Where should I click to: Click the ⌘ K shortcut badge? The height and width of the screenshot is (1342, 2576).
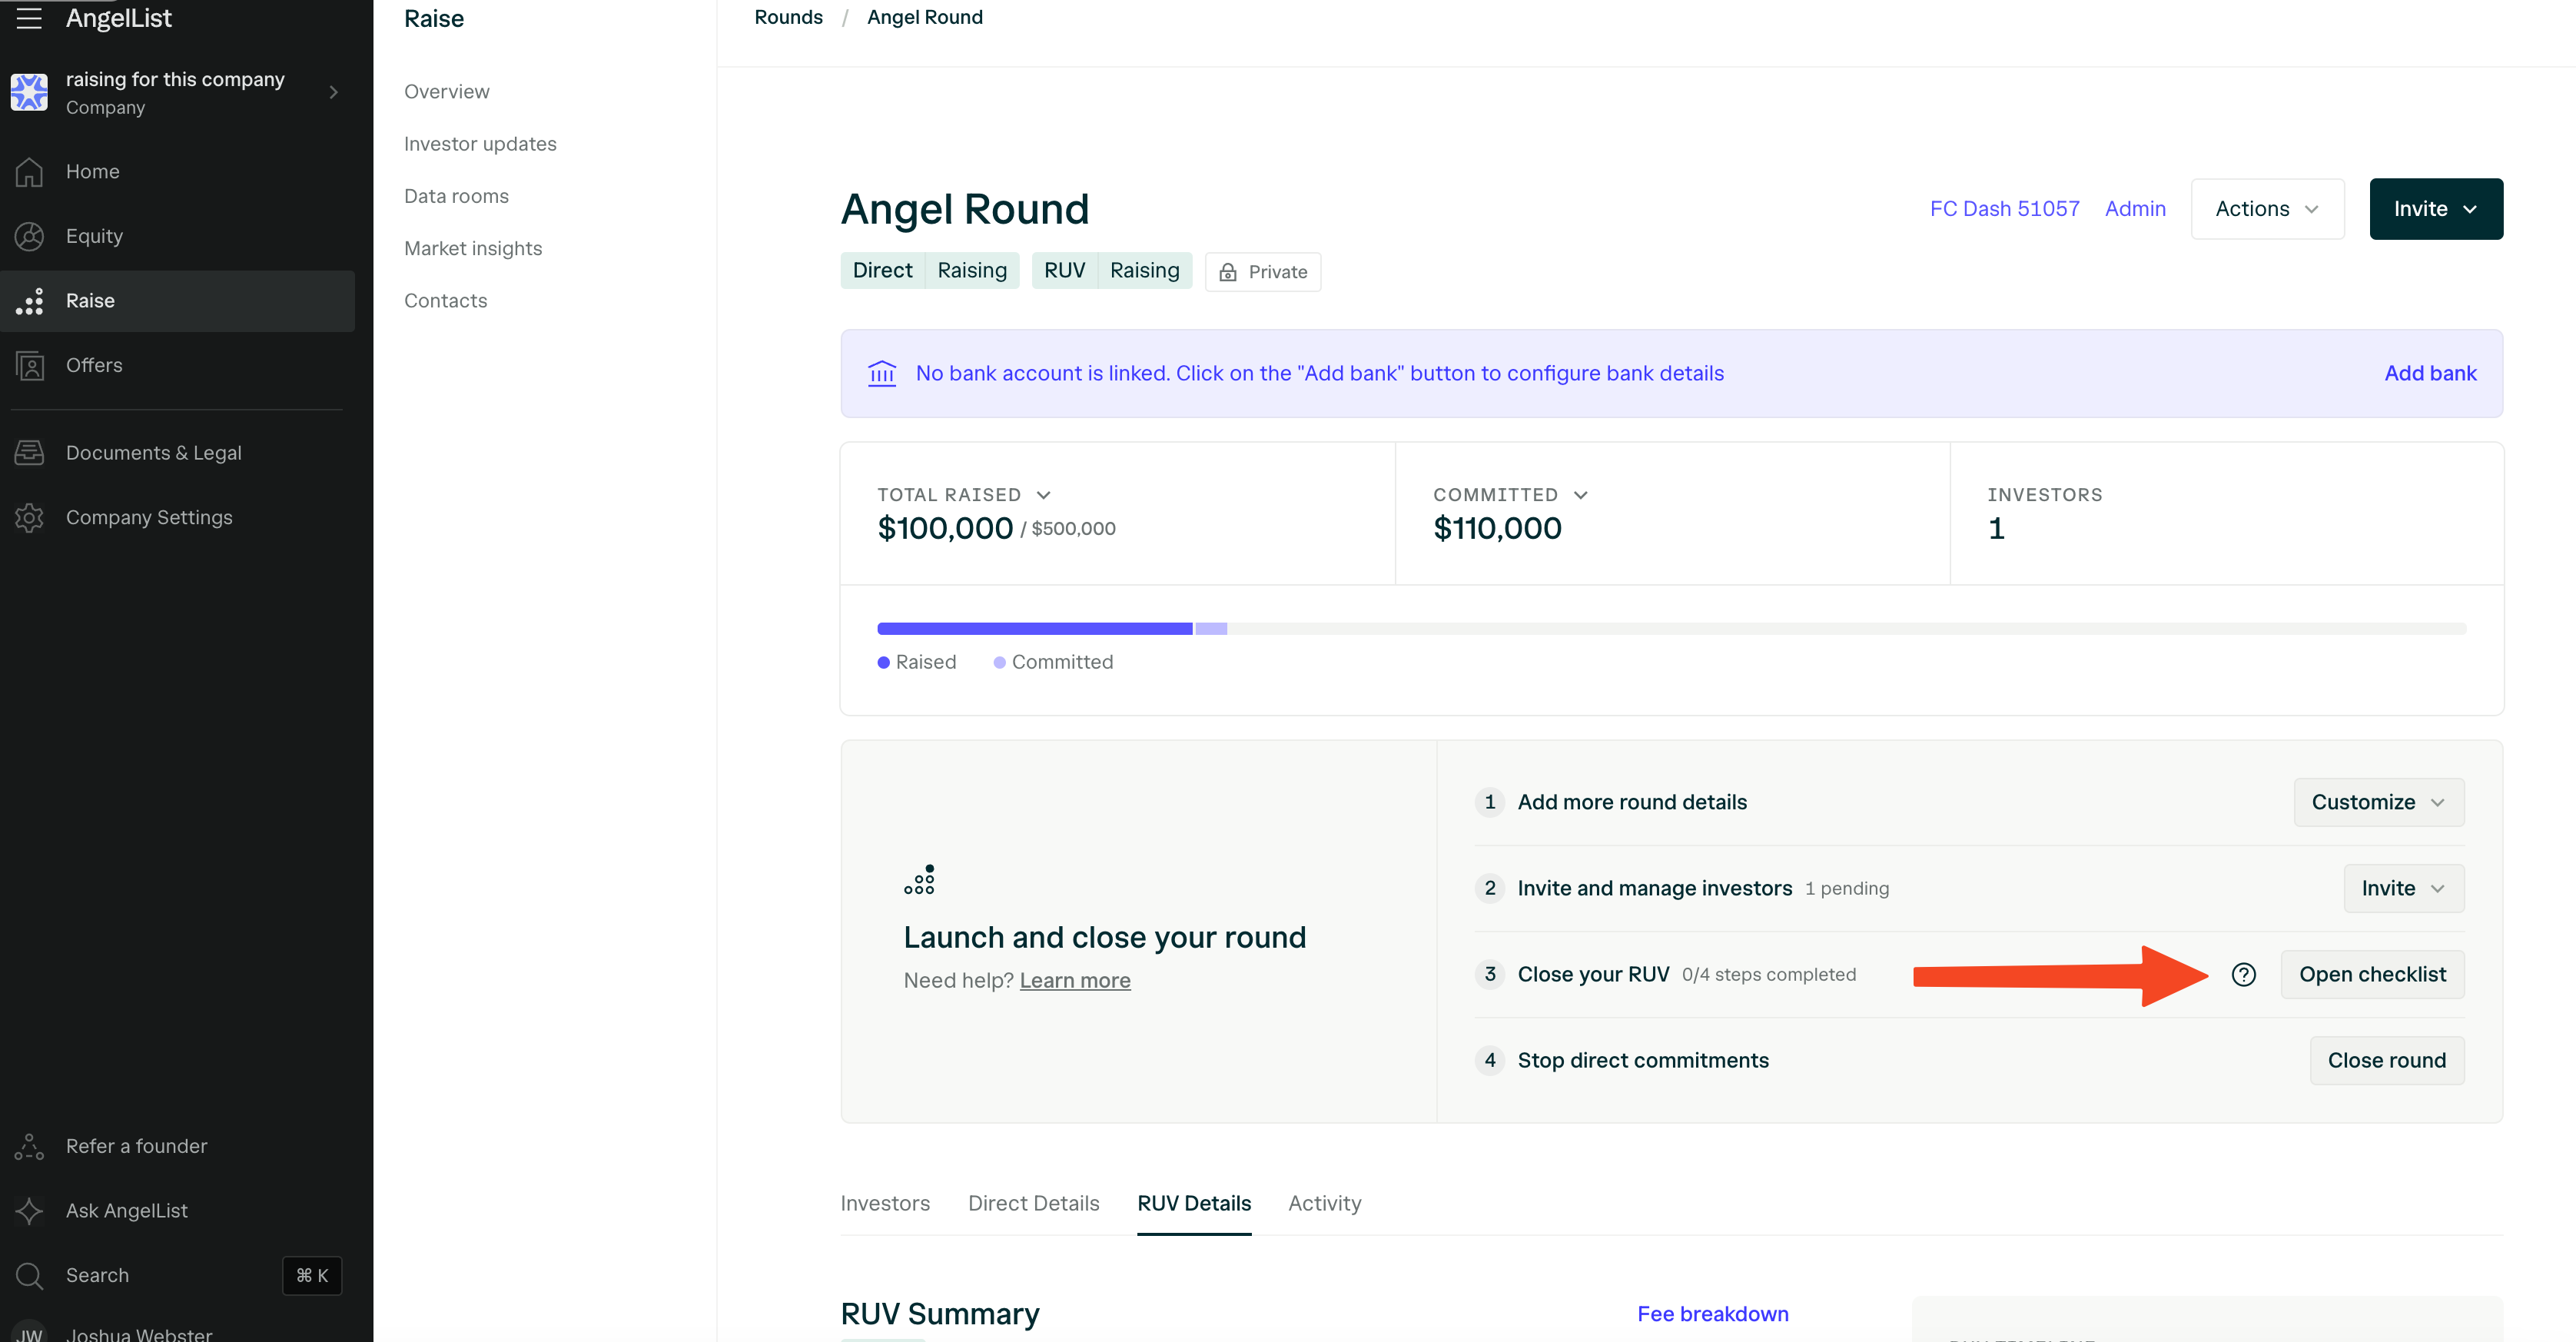click(x=312, y=1276)
